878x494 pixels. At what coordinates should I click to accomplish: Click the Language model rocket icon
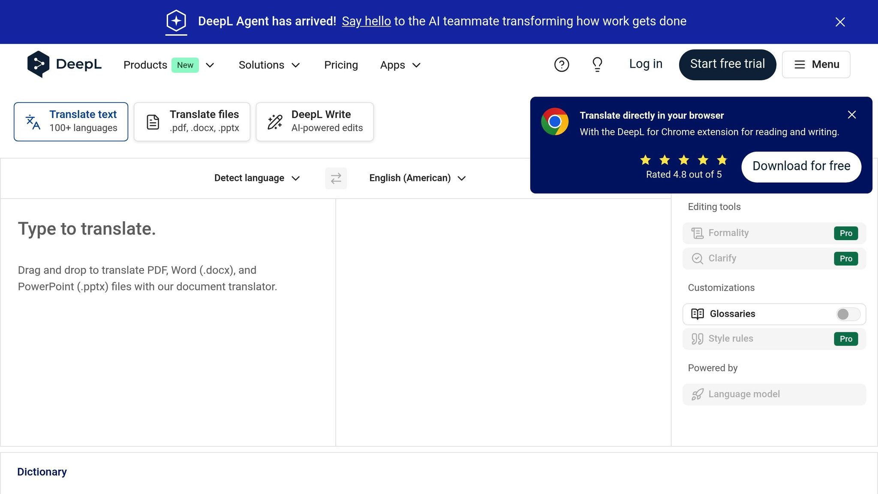(x=697, y=394)
